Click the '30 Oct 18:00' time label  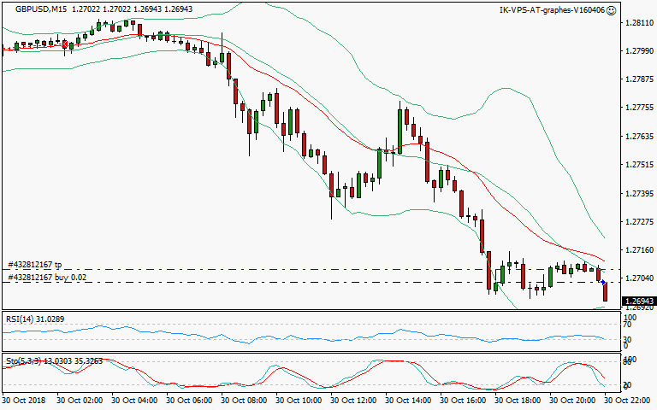(x=518, y=401)
